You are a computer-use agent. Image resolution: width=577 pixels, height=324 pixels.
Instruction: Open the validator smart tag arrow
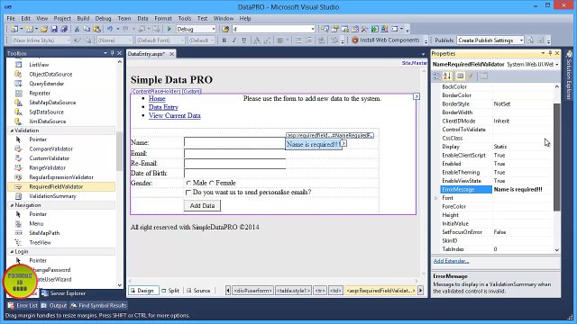[343, 144]
